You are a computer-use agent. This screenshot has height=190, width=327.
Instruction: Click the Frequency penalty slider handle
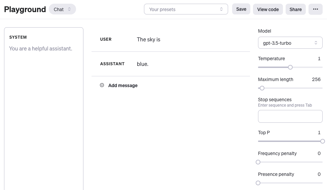(258, 162)
